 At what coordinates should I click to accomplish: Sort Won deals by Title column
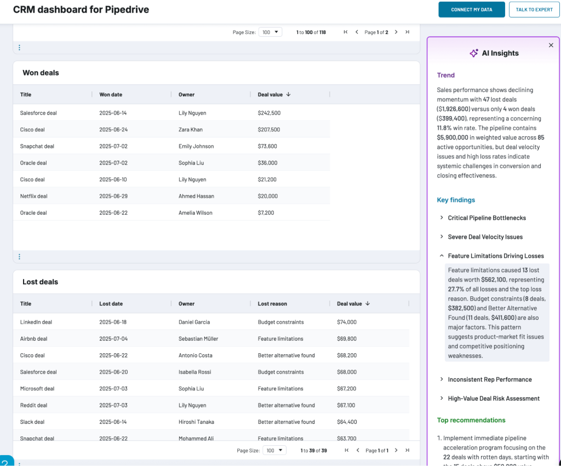(x=26, y=94)
